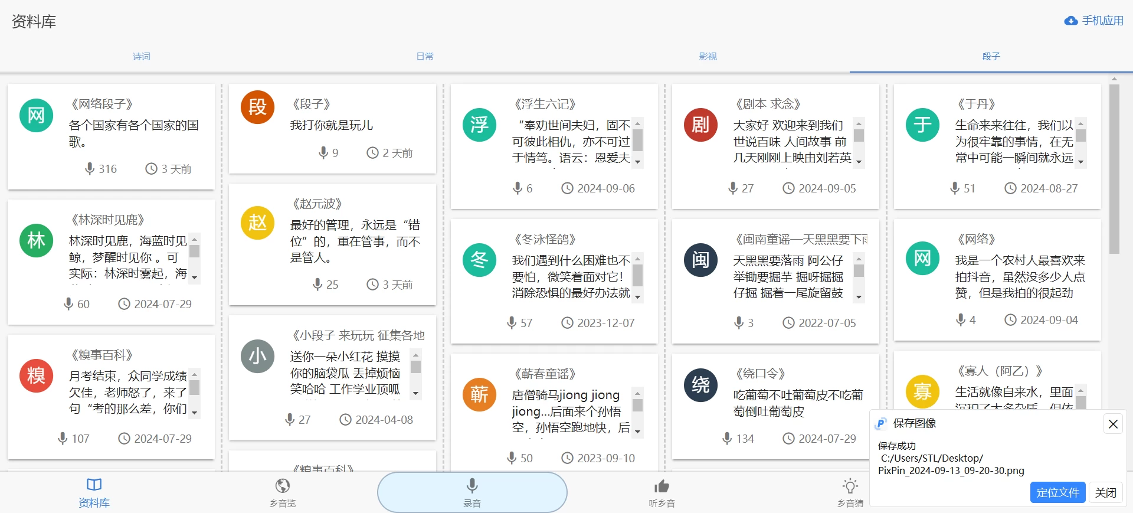Open the 乡音览 globe navigation item
This screenshot has width=1133, height=513.
click(x=283, y=493)
